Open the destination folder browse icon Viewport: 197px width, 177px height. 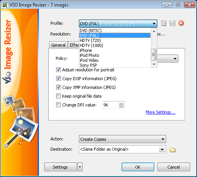173,150
